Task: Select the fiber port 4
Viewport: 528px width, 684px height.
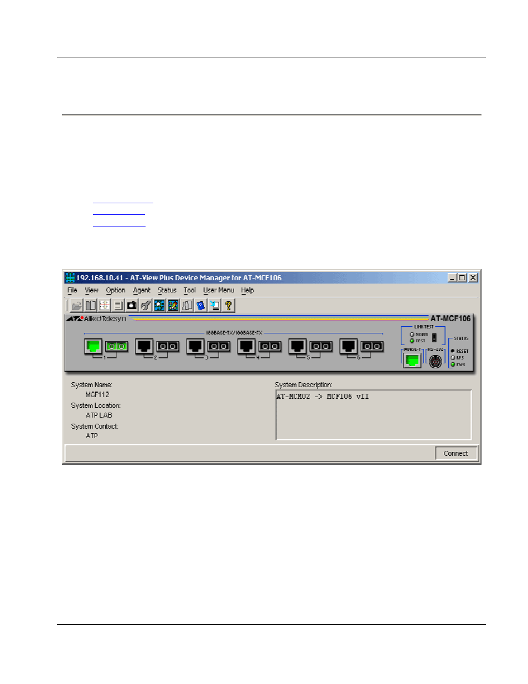Action: (x=270, y=347)
